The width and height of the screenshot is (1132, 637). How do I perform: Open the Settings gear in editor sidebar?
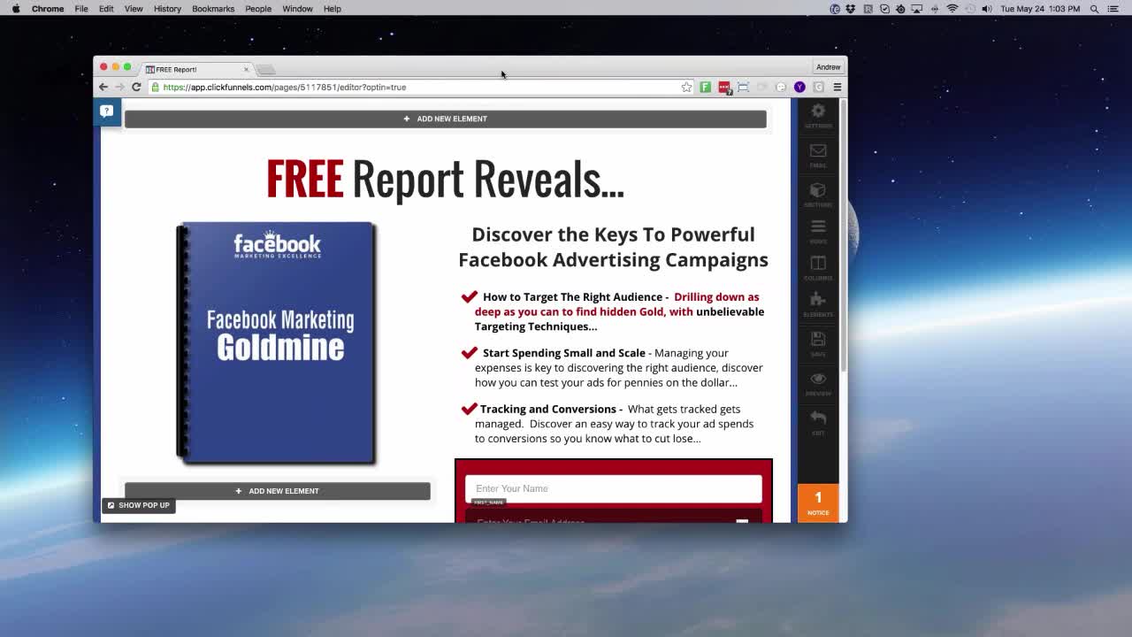coord(818,115)
